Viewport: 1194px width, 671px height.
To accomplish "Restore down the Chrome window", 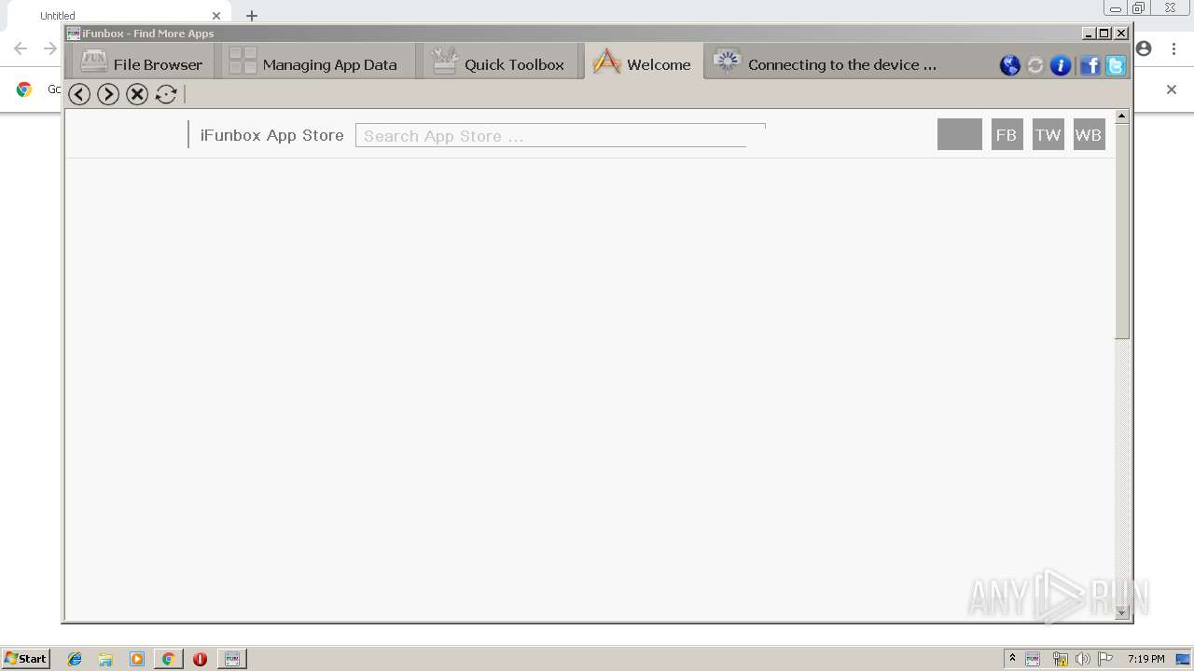I will [1139, 7].
